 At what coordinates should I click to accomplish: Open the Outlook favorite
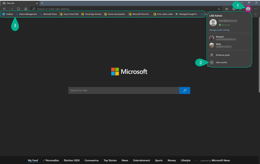8,14
